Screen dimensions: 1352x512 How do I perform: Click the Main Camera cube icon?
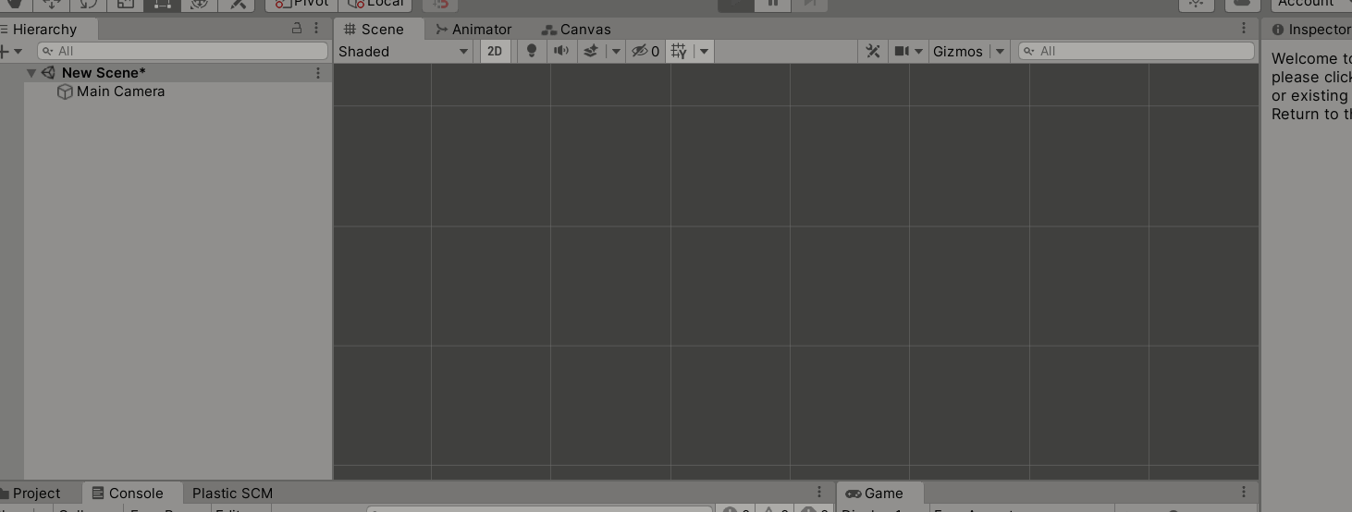[x=65, y=91]
